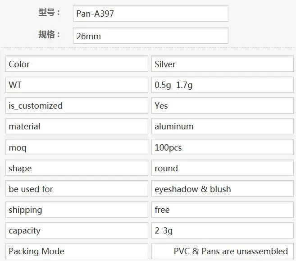This screenshot has width=296, height=261.
Task: Click the eyeshadow & blush value field
Action: click(x=223, y=189)
